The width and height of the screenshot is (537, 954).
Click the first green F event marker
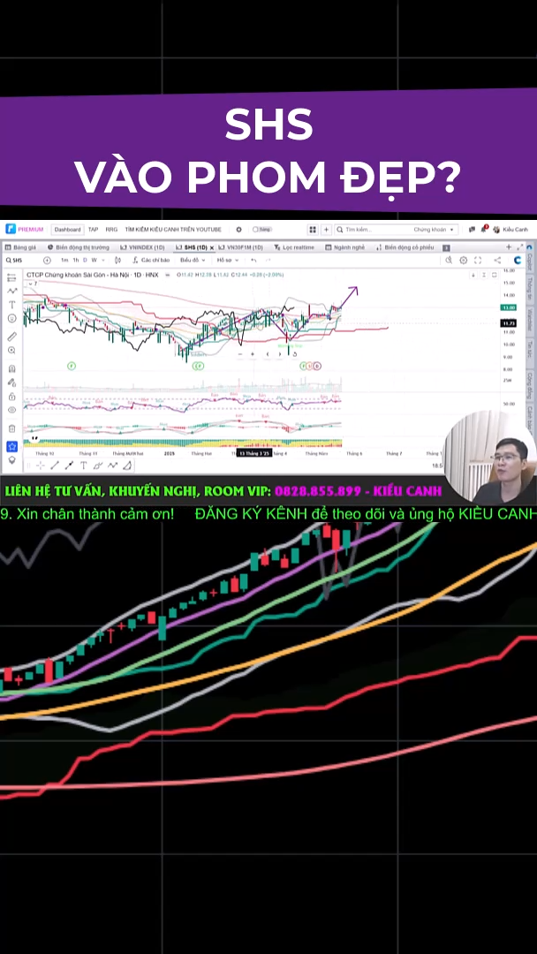coord(72,366)
